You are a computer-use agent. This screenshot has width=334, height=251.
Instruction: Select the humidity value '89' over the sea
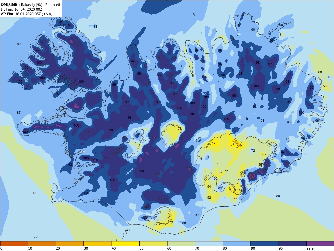point(19,44)
